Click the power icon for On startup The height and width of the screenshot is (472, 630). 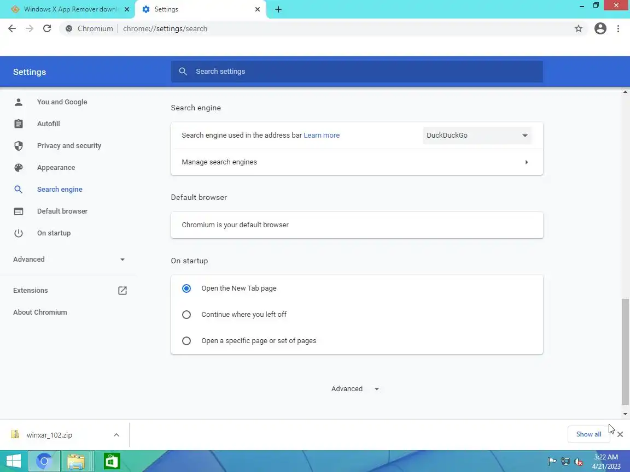pos(19,233)
